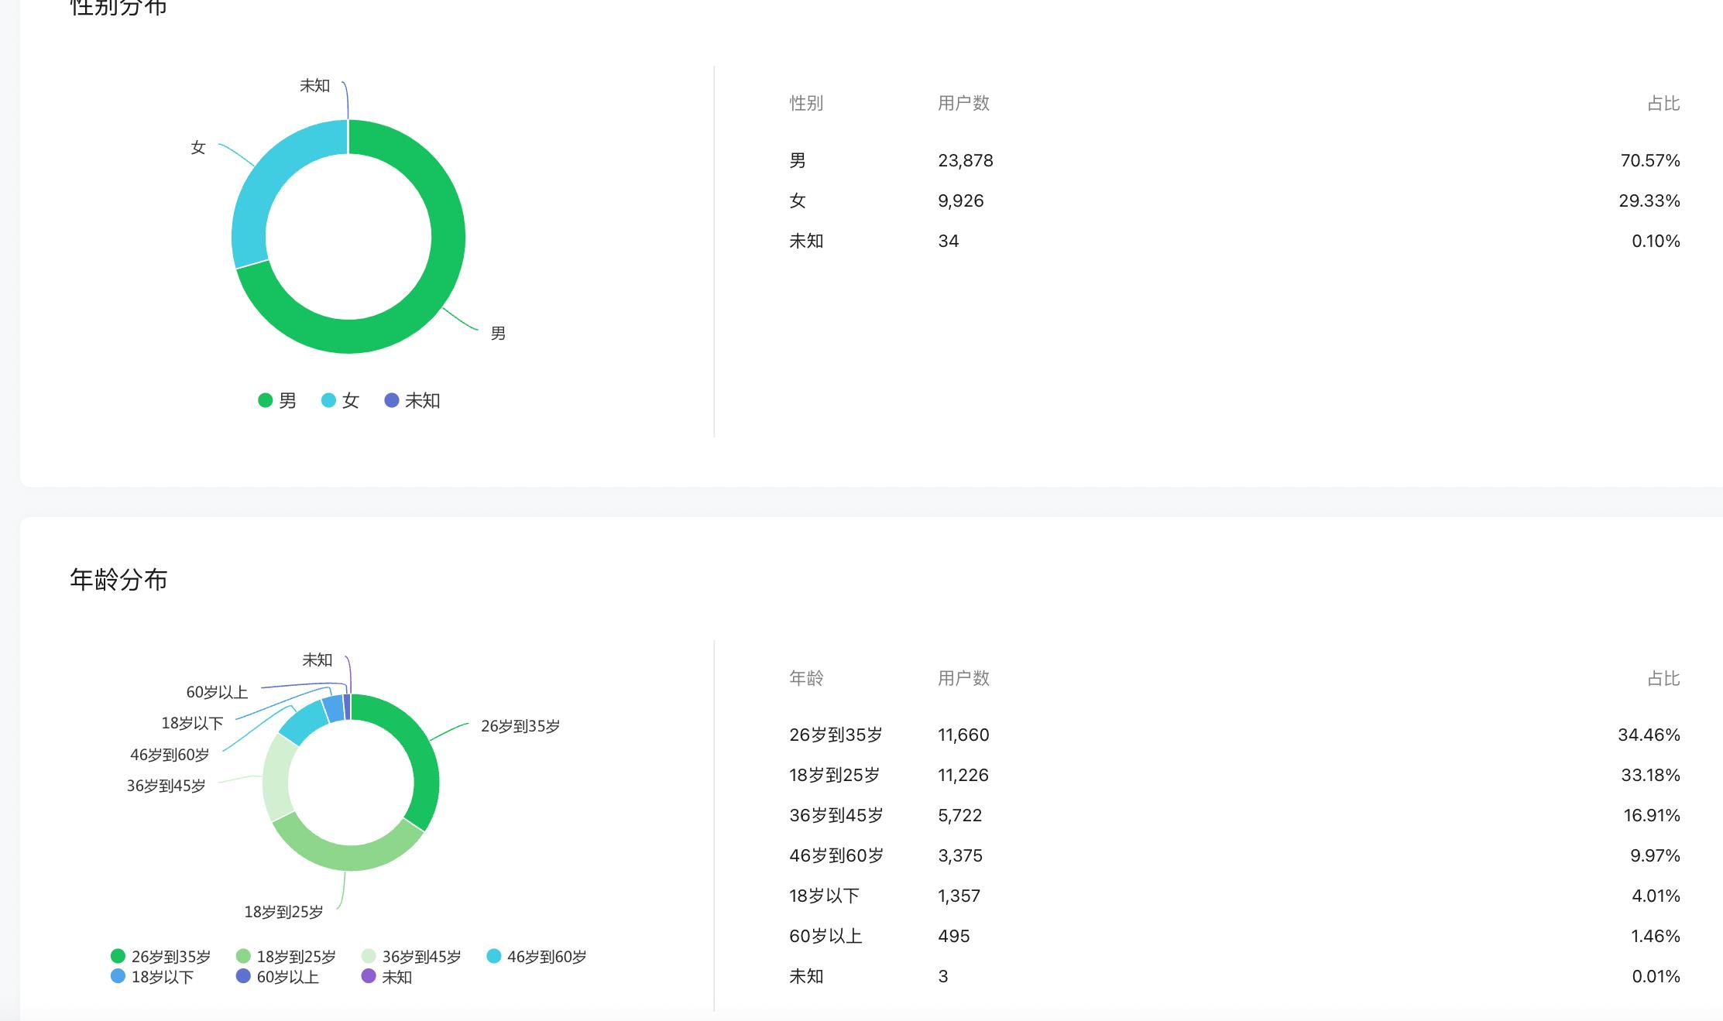Click the 男 label beside gender donut
The height and width of the screenshot is (1021, 1723).
click(x=498, y=334)
